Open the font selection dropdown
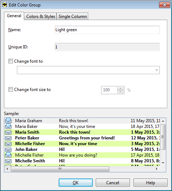 [x=88, y=70]
